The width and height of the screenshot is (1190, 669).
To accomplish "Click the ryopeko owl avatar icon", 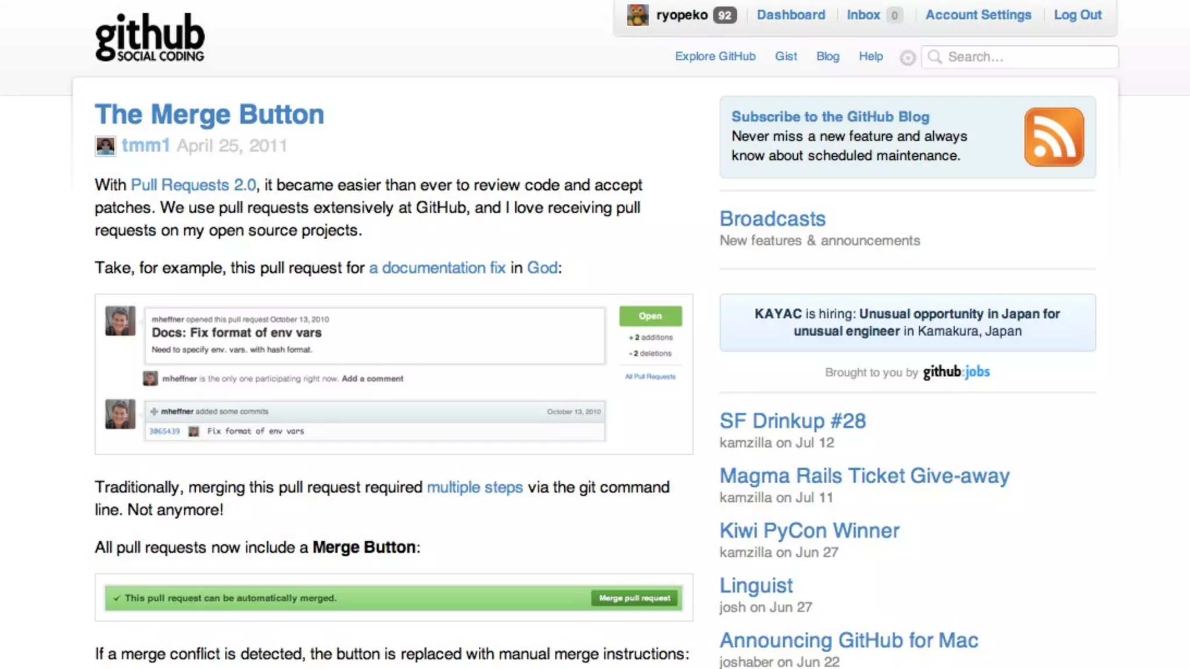I will [x=637, y=15].
